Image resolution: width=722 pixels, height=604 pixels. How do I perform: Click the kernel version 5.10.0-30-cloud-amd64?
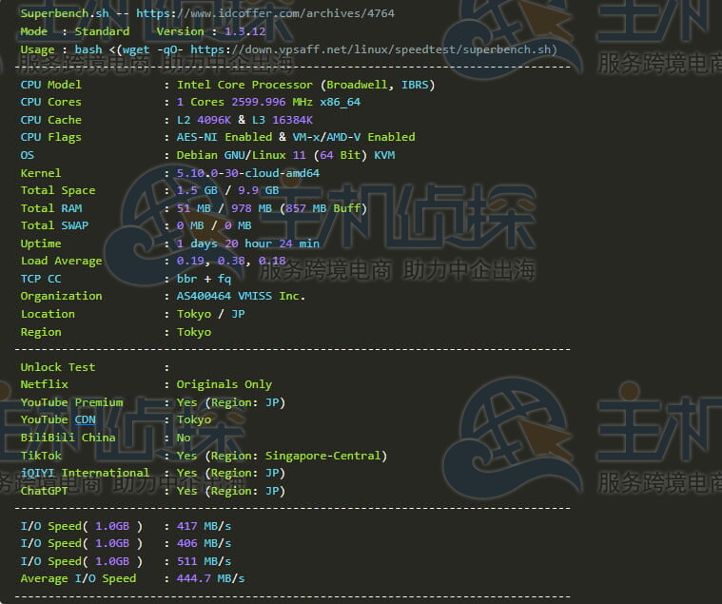pyautogui.click(x=248, y=173)
